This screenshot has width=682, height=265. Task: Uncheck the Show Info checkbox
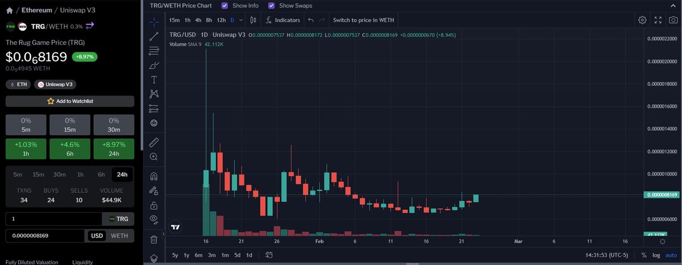click(x=225, y=5)
